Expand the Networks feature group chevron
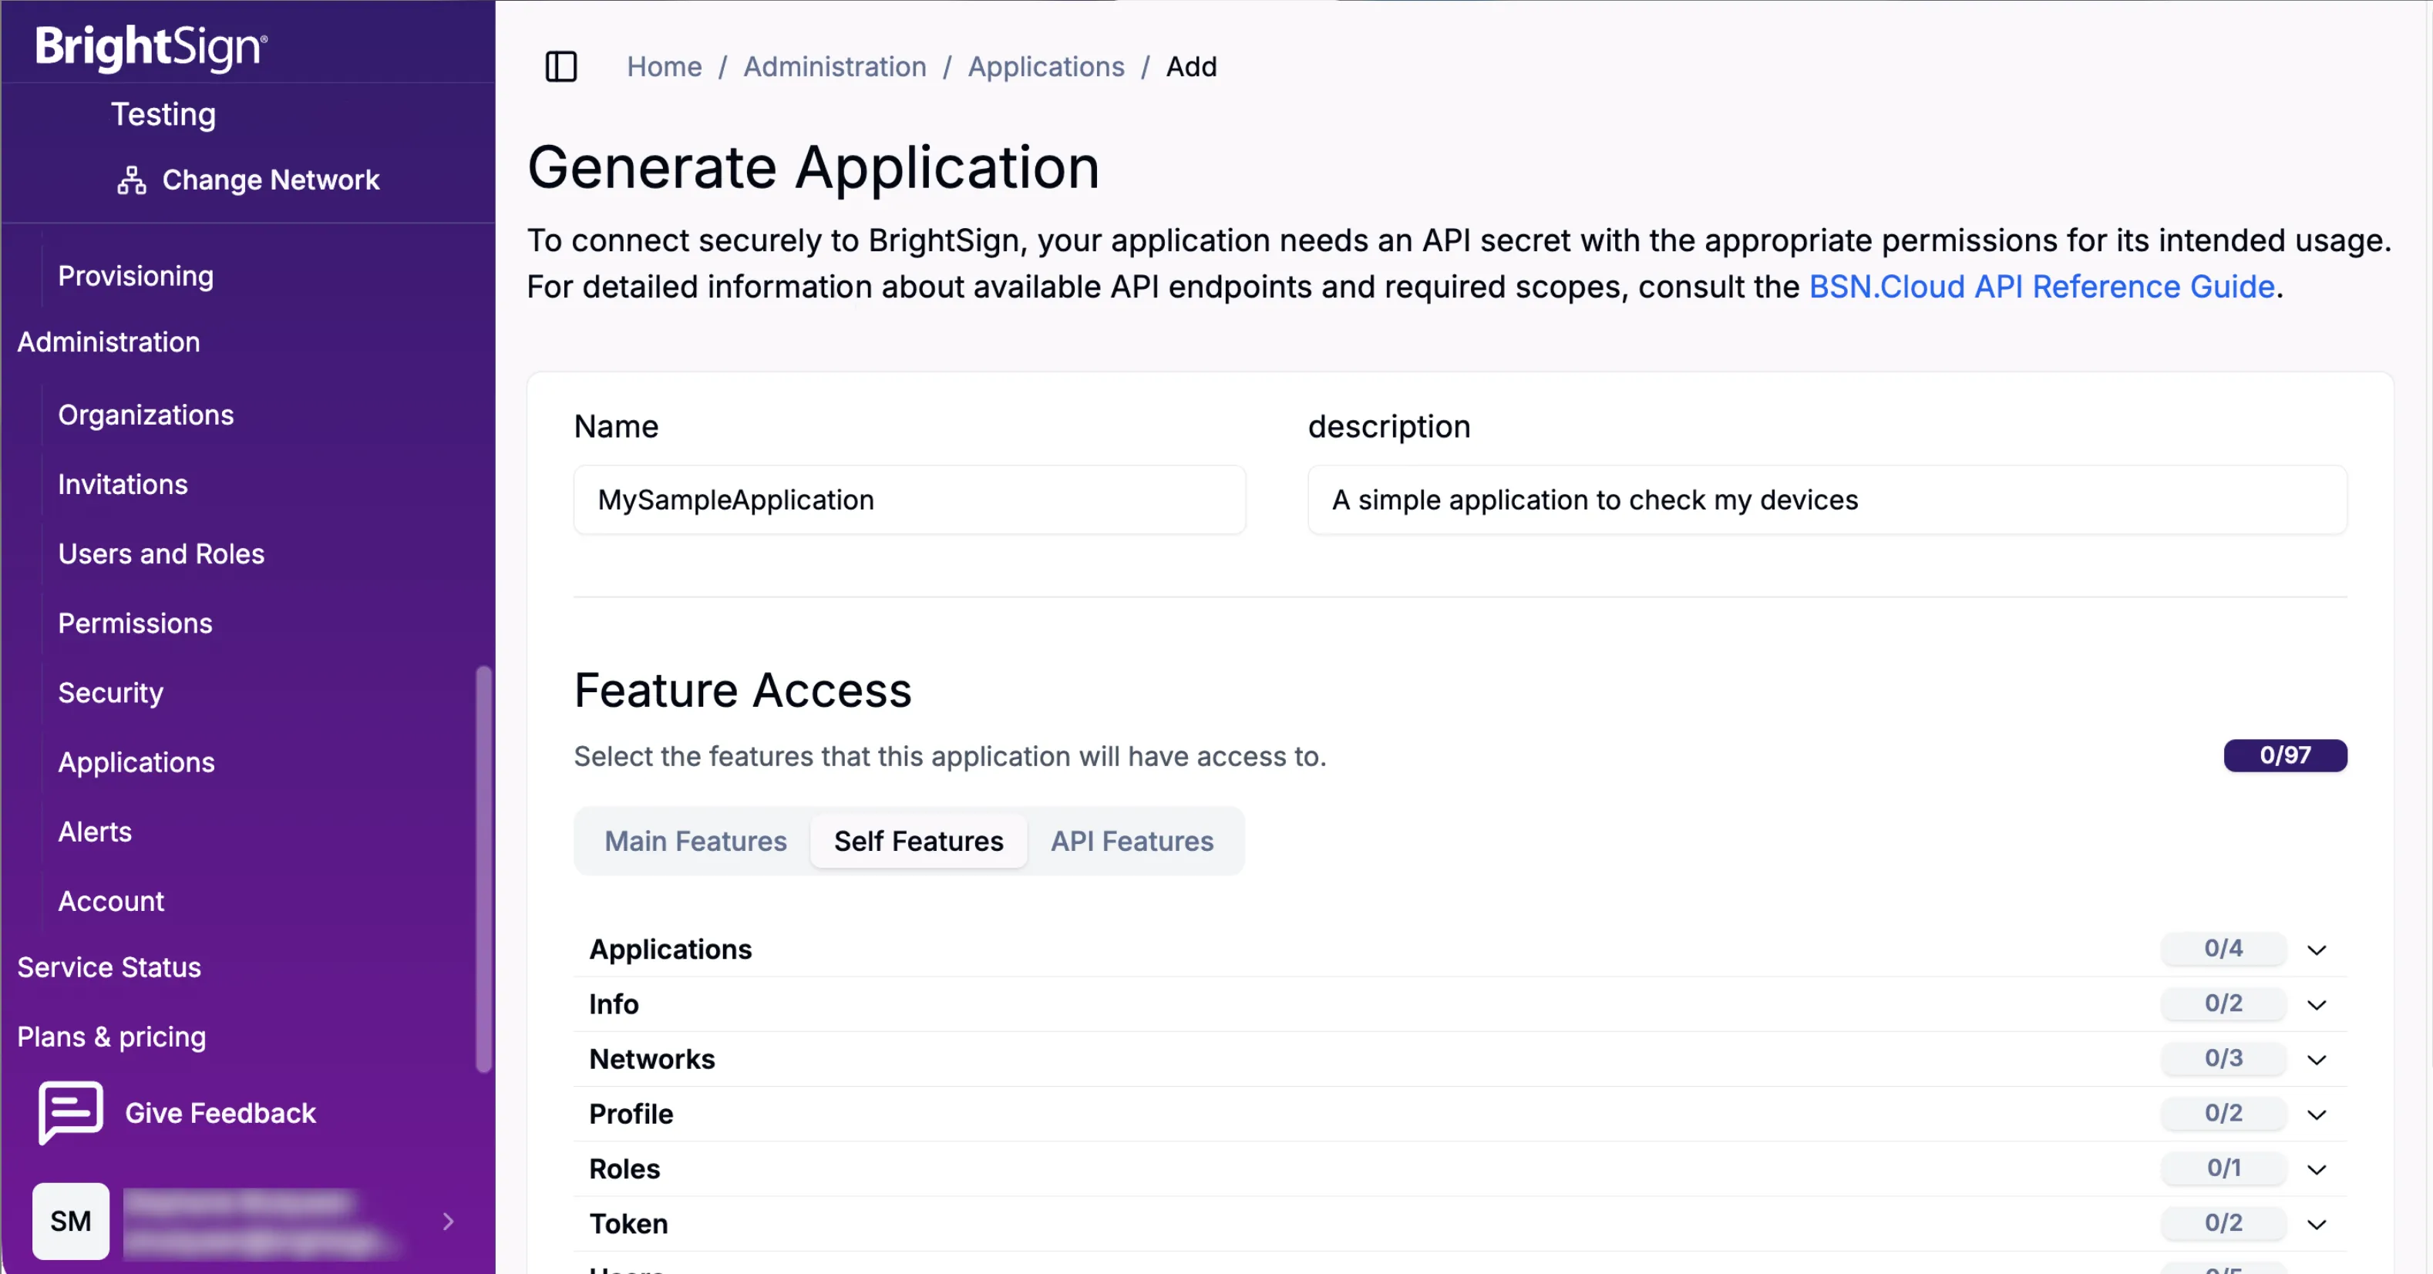2433x1274 pixels. [2316, 1059]
